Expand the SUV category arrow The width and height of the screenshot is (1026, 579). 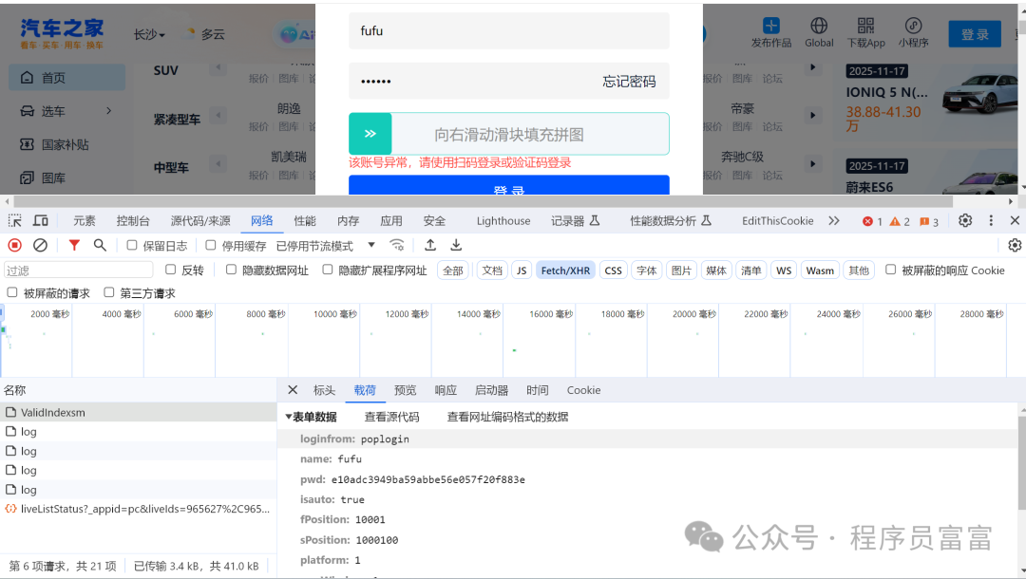coord(218,68)
